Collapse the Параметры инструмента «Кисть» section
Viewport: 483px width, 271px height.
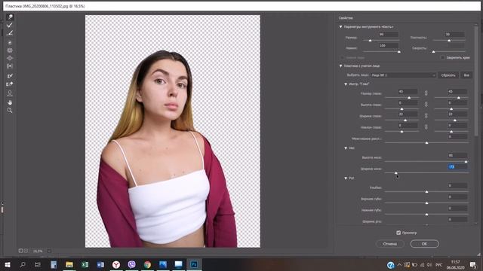tap(340, 27)
